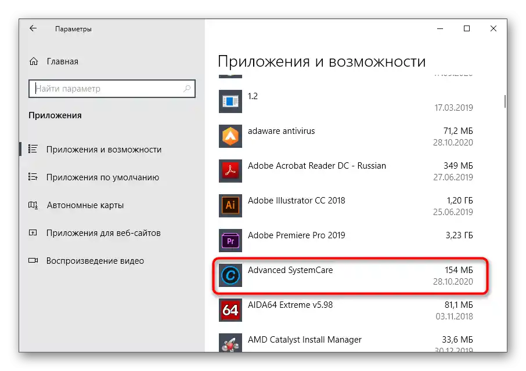
Task: Open Приложения по умолчанию
Action: pos(103,177)
